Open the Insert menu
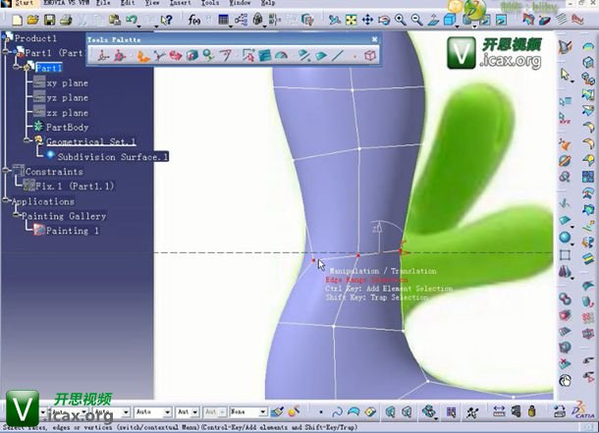Image resolution: width=599 pixels, height=433 pixels. coord(180,3)
